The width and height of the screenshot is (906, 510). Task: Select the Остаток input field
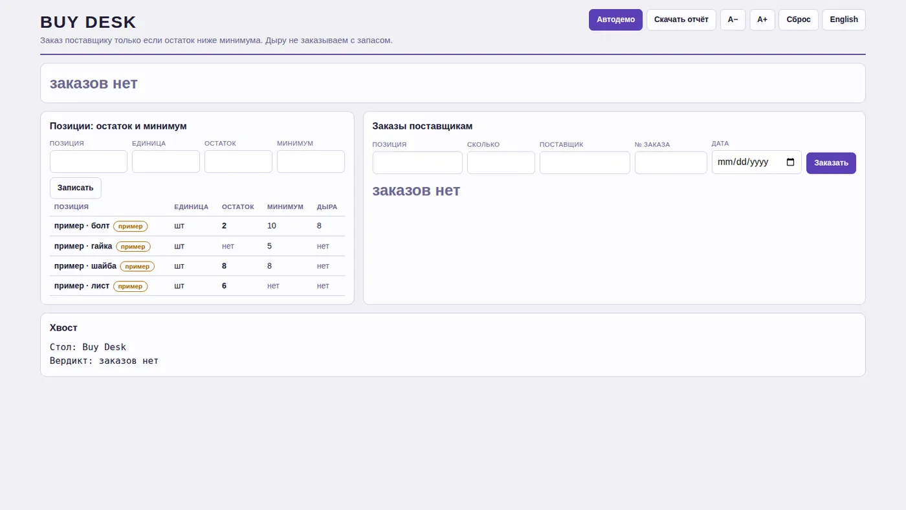pos(238,162)
